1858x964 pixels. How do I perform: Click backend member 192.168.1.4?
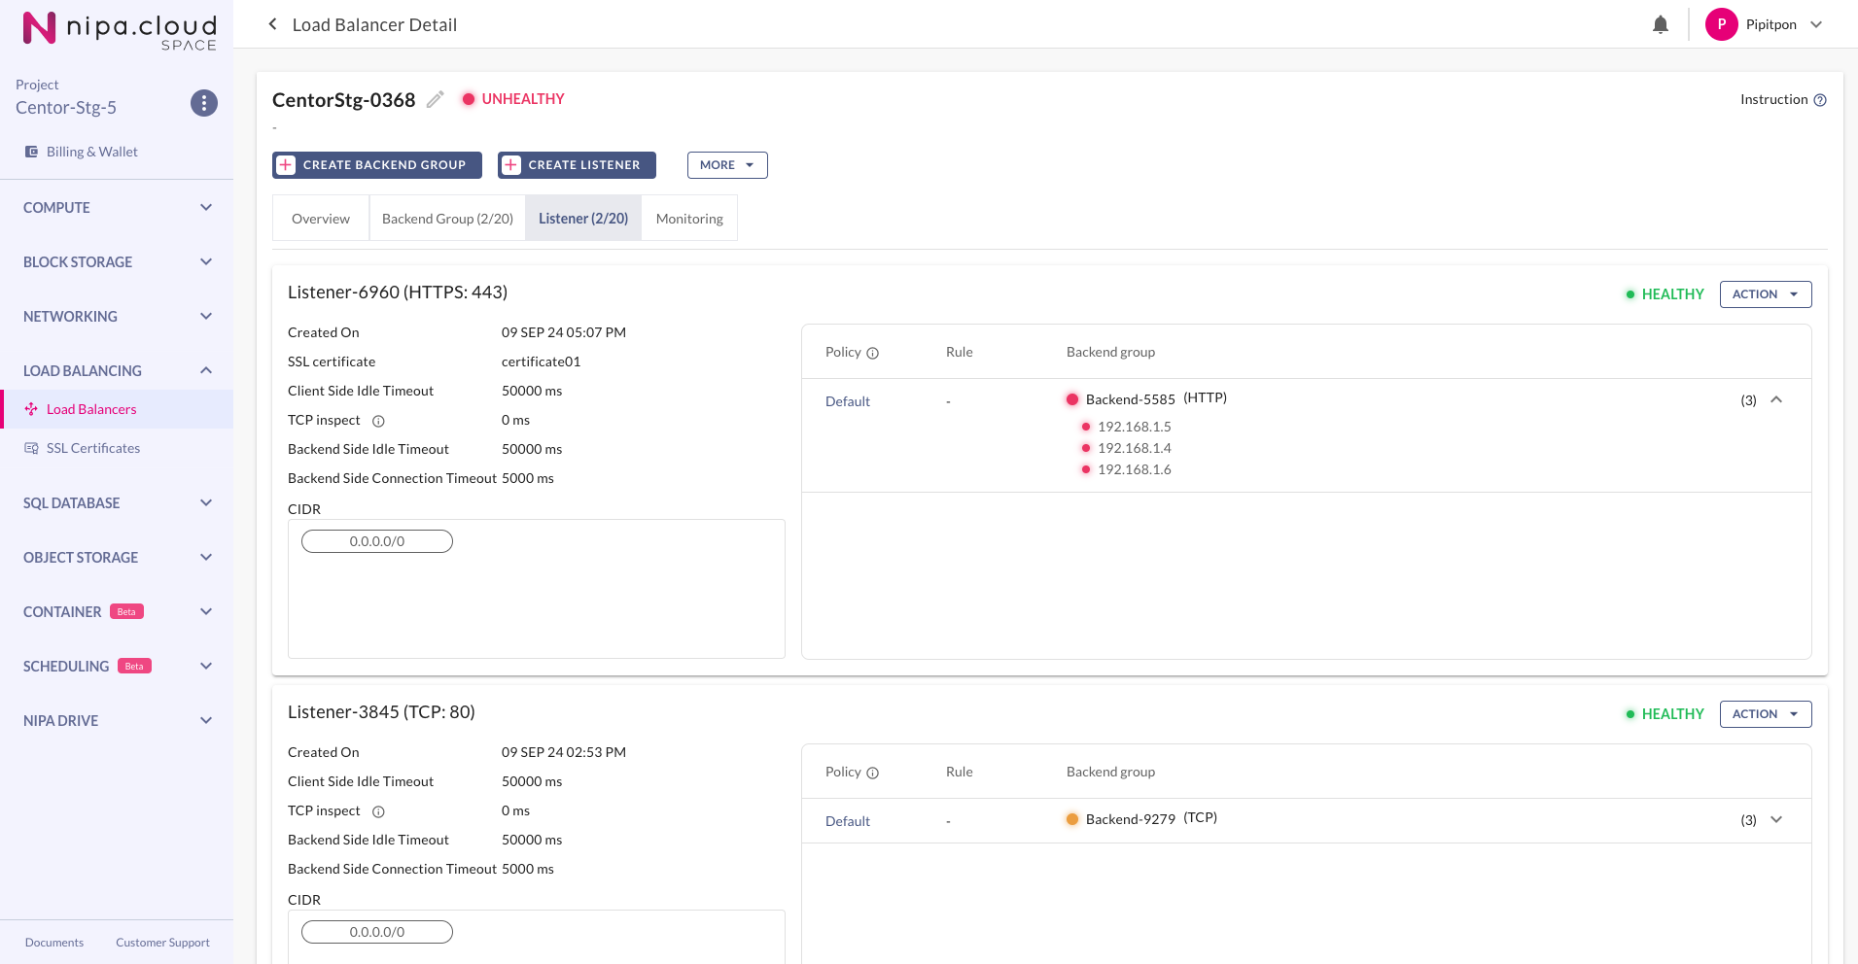pyautogui.click(x=1135, y=448)
